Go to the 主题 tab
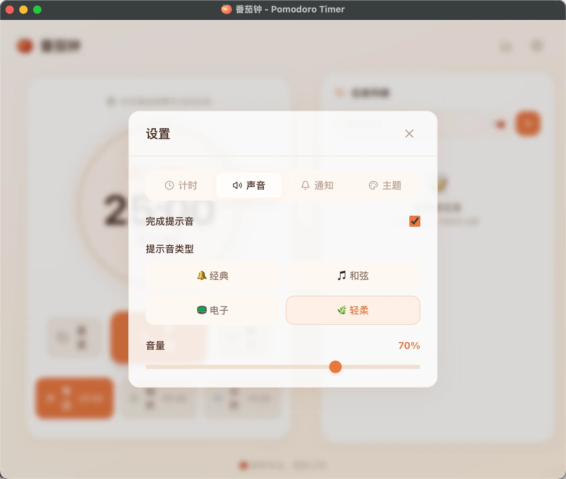 385,185
